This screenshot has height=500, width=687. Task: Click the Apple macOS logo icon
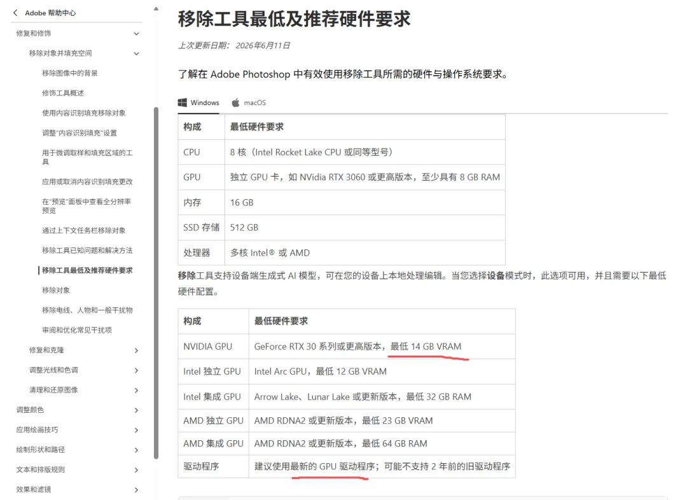point(236,102)
